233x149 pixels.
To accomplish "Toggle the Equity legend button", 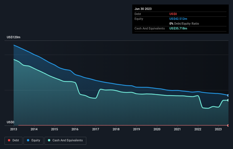I will [x=33, y=141].
